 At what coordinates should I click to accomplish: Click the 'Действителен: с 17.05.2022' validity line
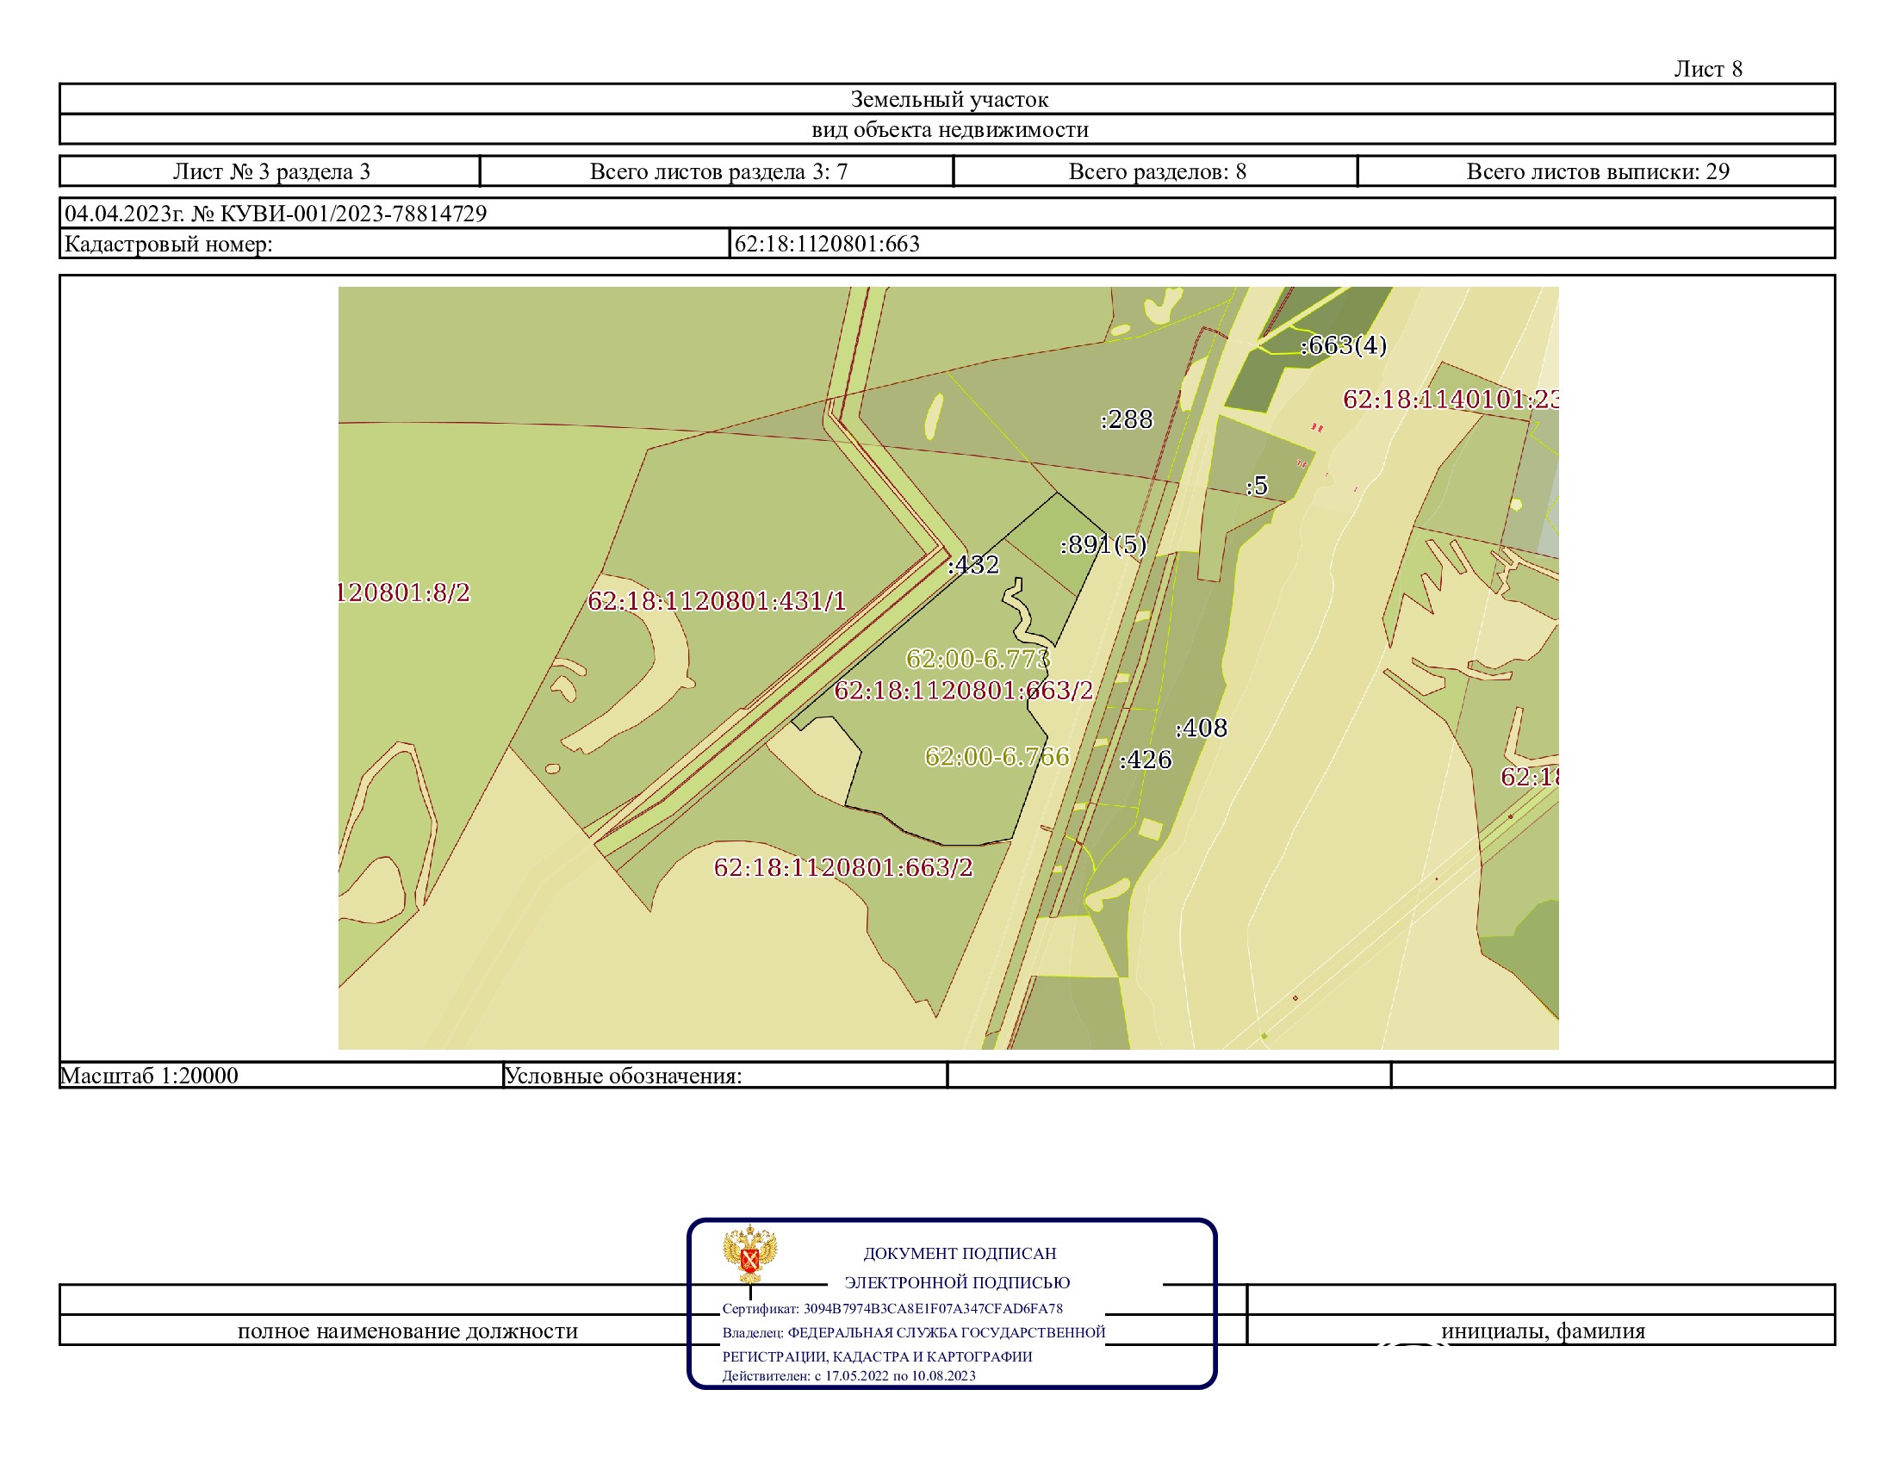(x=848, y=1375)
